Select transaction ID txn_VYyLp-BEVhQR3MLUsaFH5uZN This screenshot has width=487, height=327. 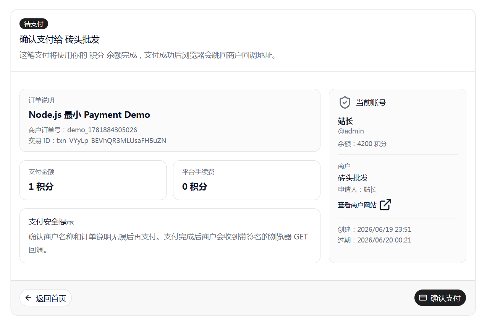tap(112, 141)
